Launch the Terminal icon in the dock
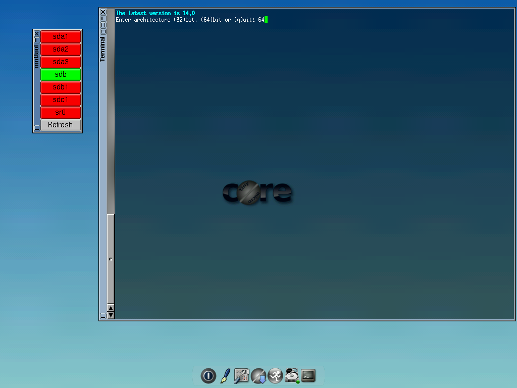Screen dimensions: 517x388 tap(308, 375)
